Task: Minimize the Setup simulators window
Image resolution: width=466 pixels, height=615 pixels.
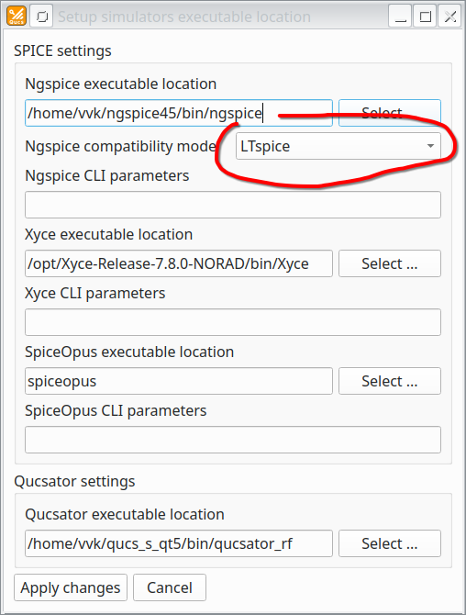Action: tap(400, 17)
